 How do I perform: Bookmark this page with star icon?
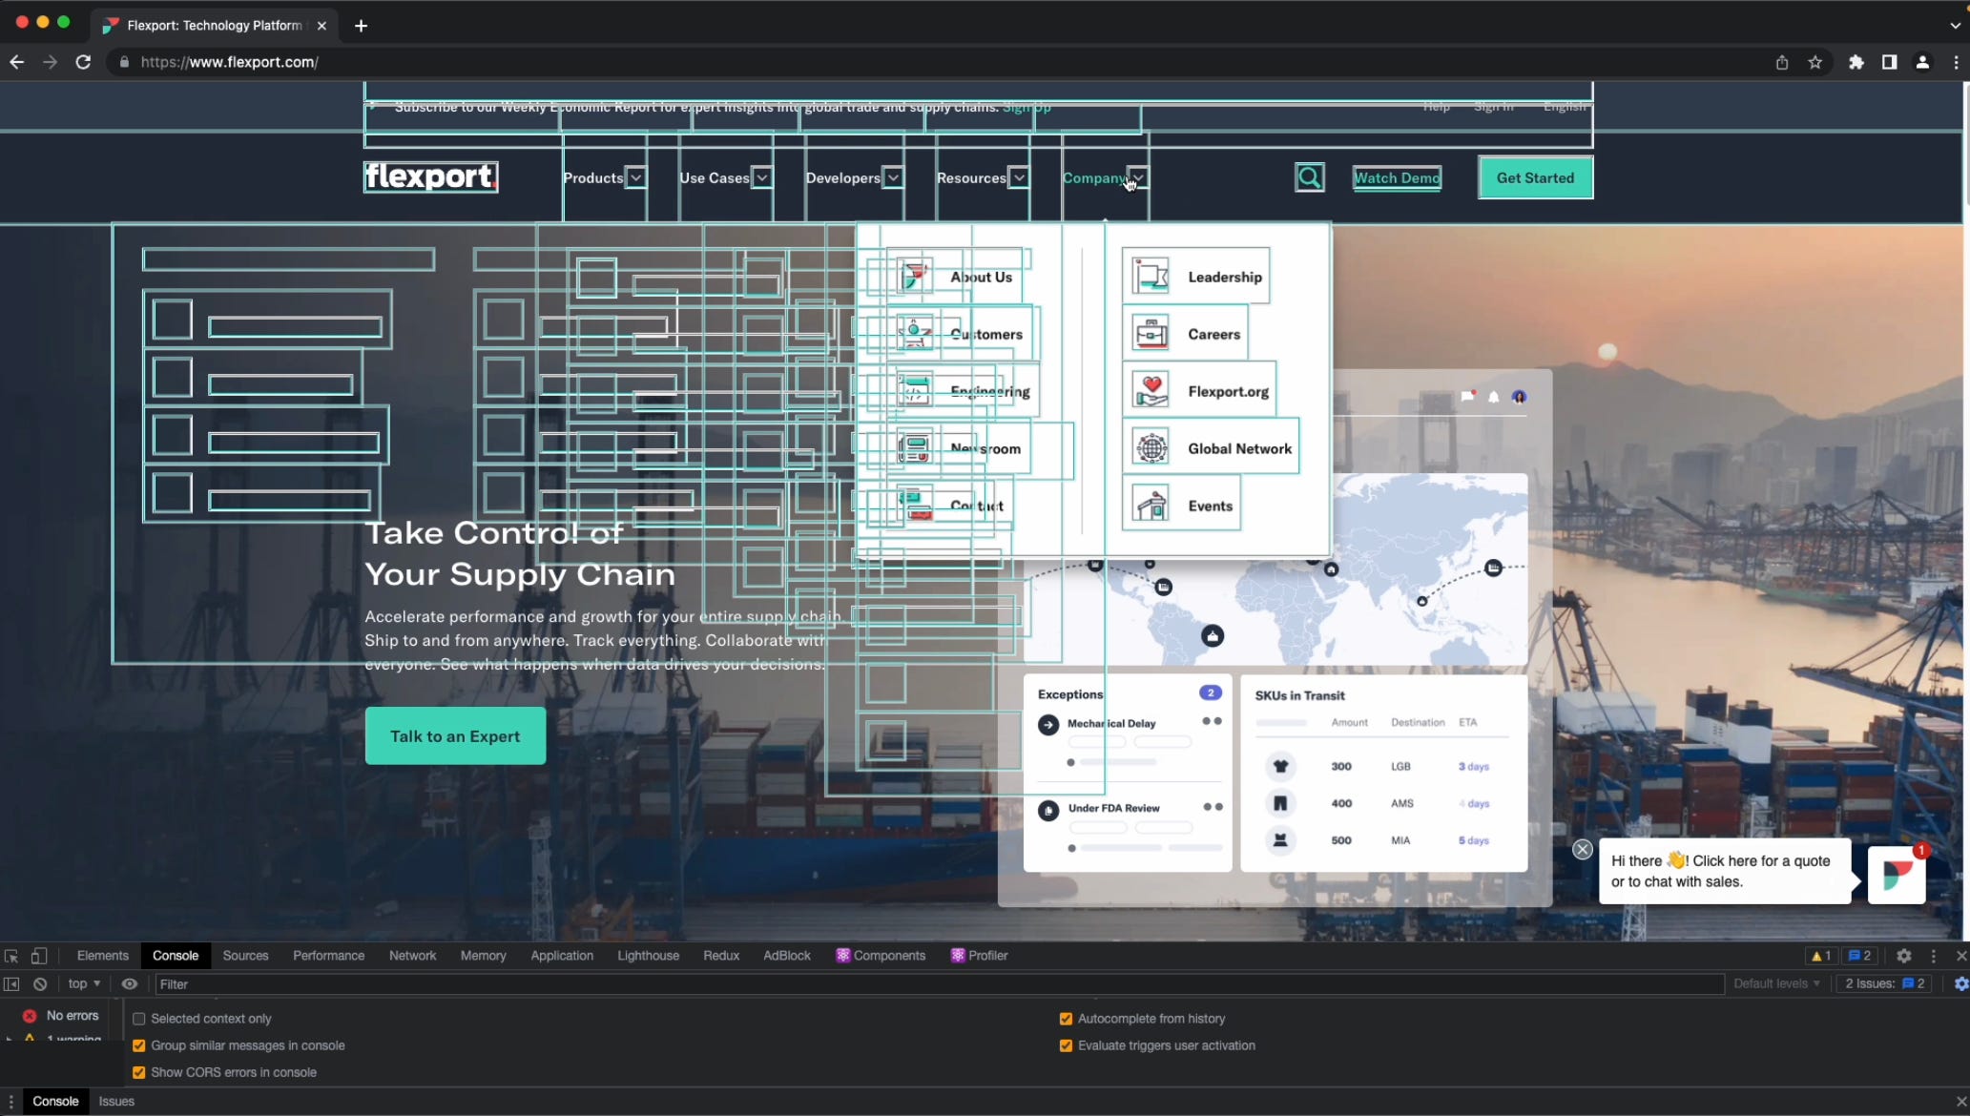click(1814, 62)
